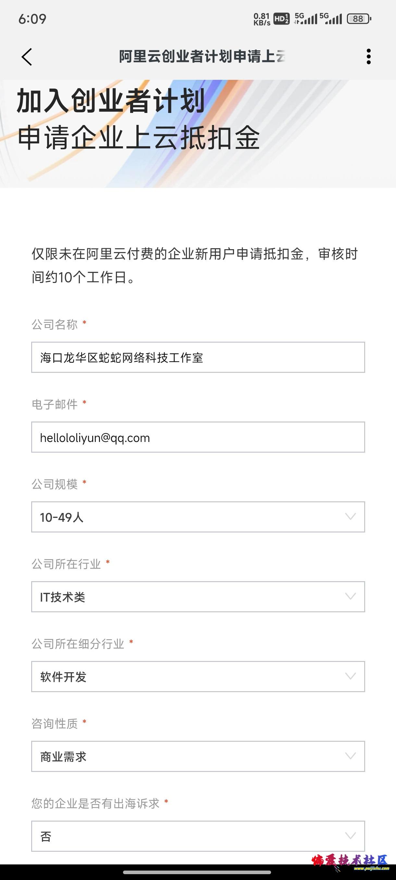This screenshot has width=396, height=880.
Task: Expand the 公司所在细分行业 dropdown showing 软件开发
Action: coord(198,677)
